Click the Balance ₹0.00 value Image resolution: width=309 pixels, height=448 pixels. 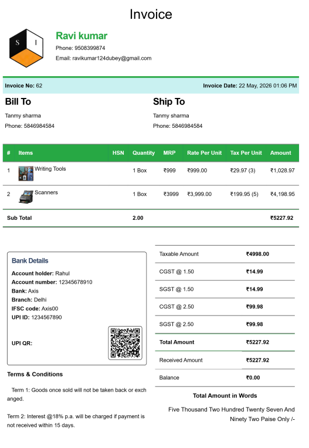253,378
